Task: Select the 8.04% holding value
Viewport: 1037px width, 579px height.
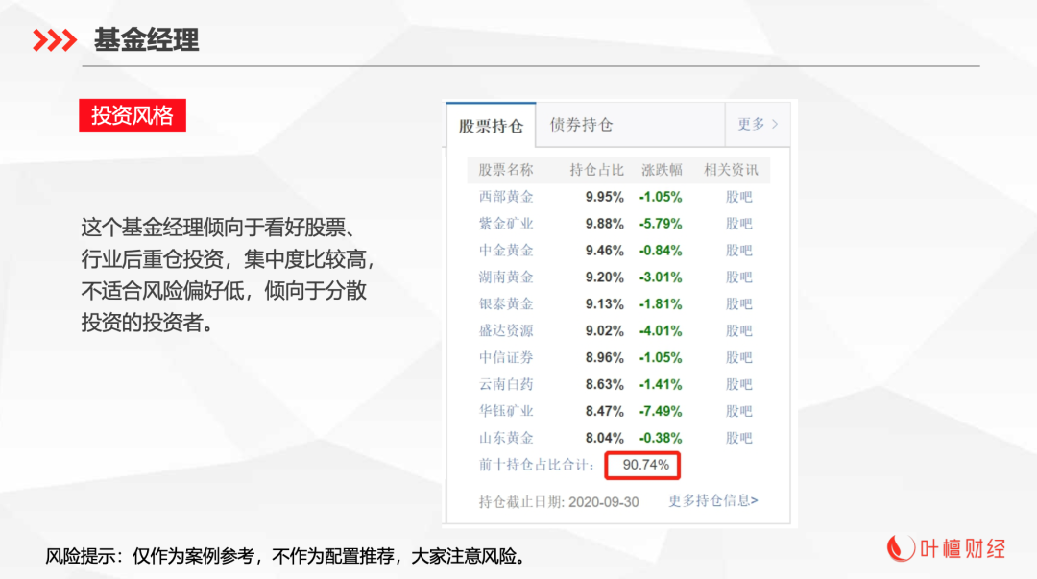Action: click(605, 438)
